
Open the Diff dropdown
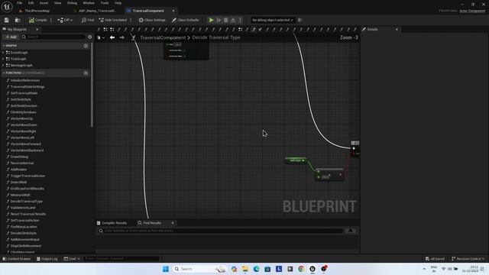pos(65,20)
